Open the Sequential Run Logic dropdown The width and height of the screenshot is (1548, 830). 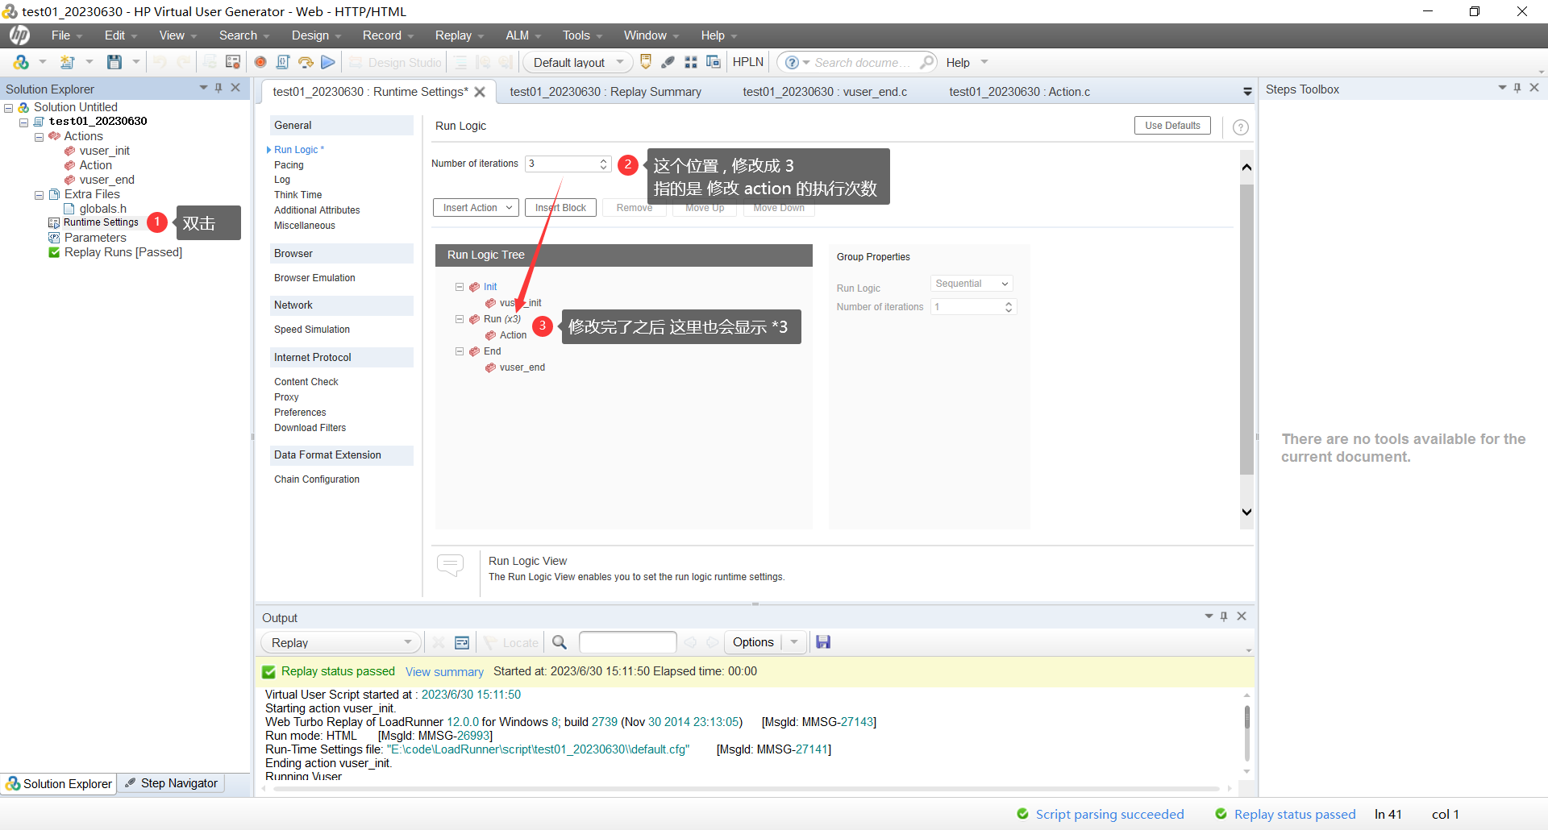click(972, 284)
